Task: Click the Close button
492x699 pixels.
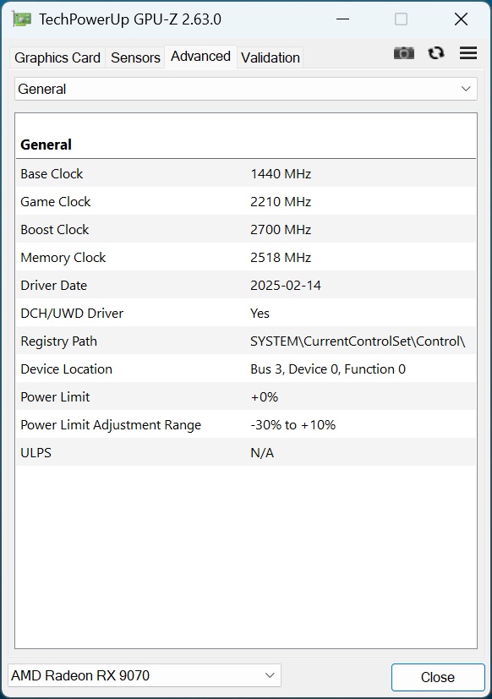Action: pyautogui.click(x=438, y=677)
